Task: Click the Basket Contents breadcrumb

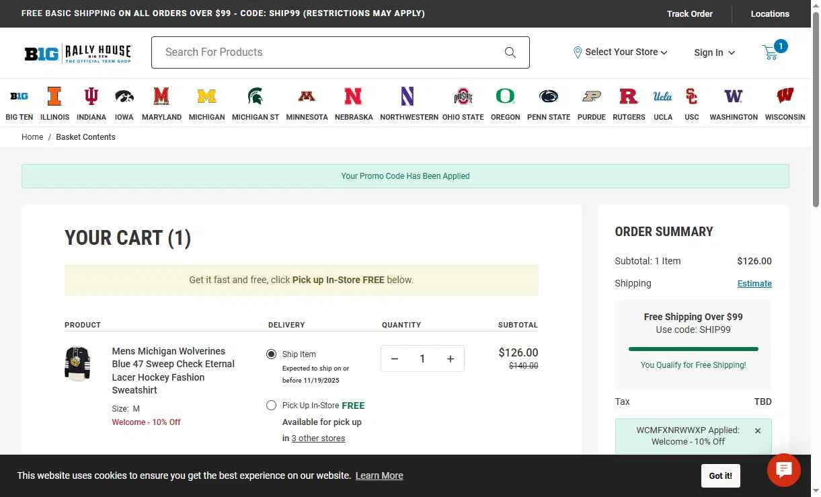Action: pos(85,137)
